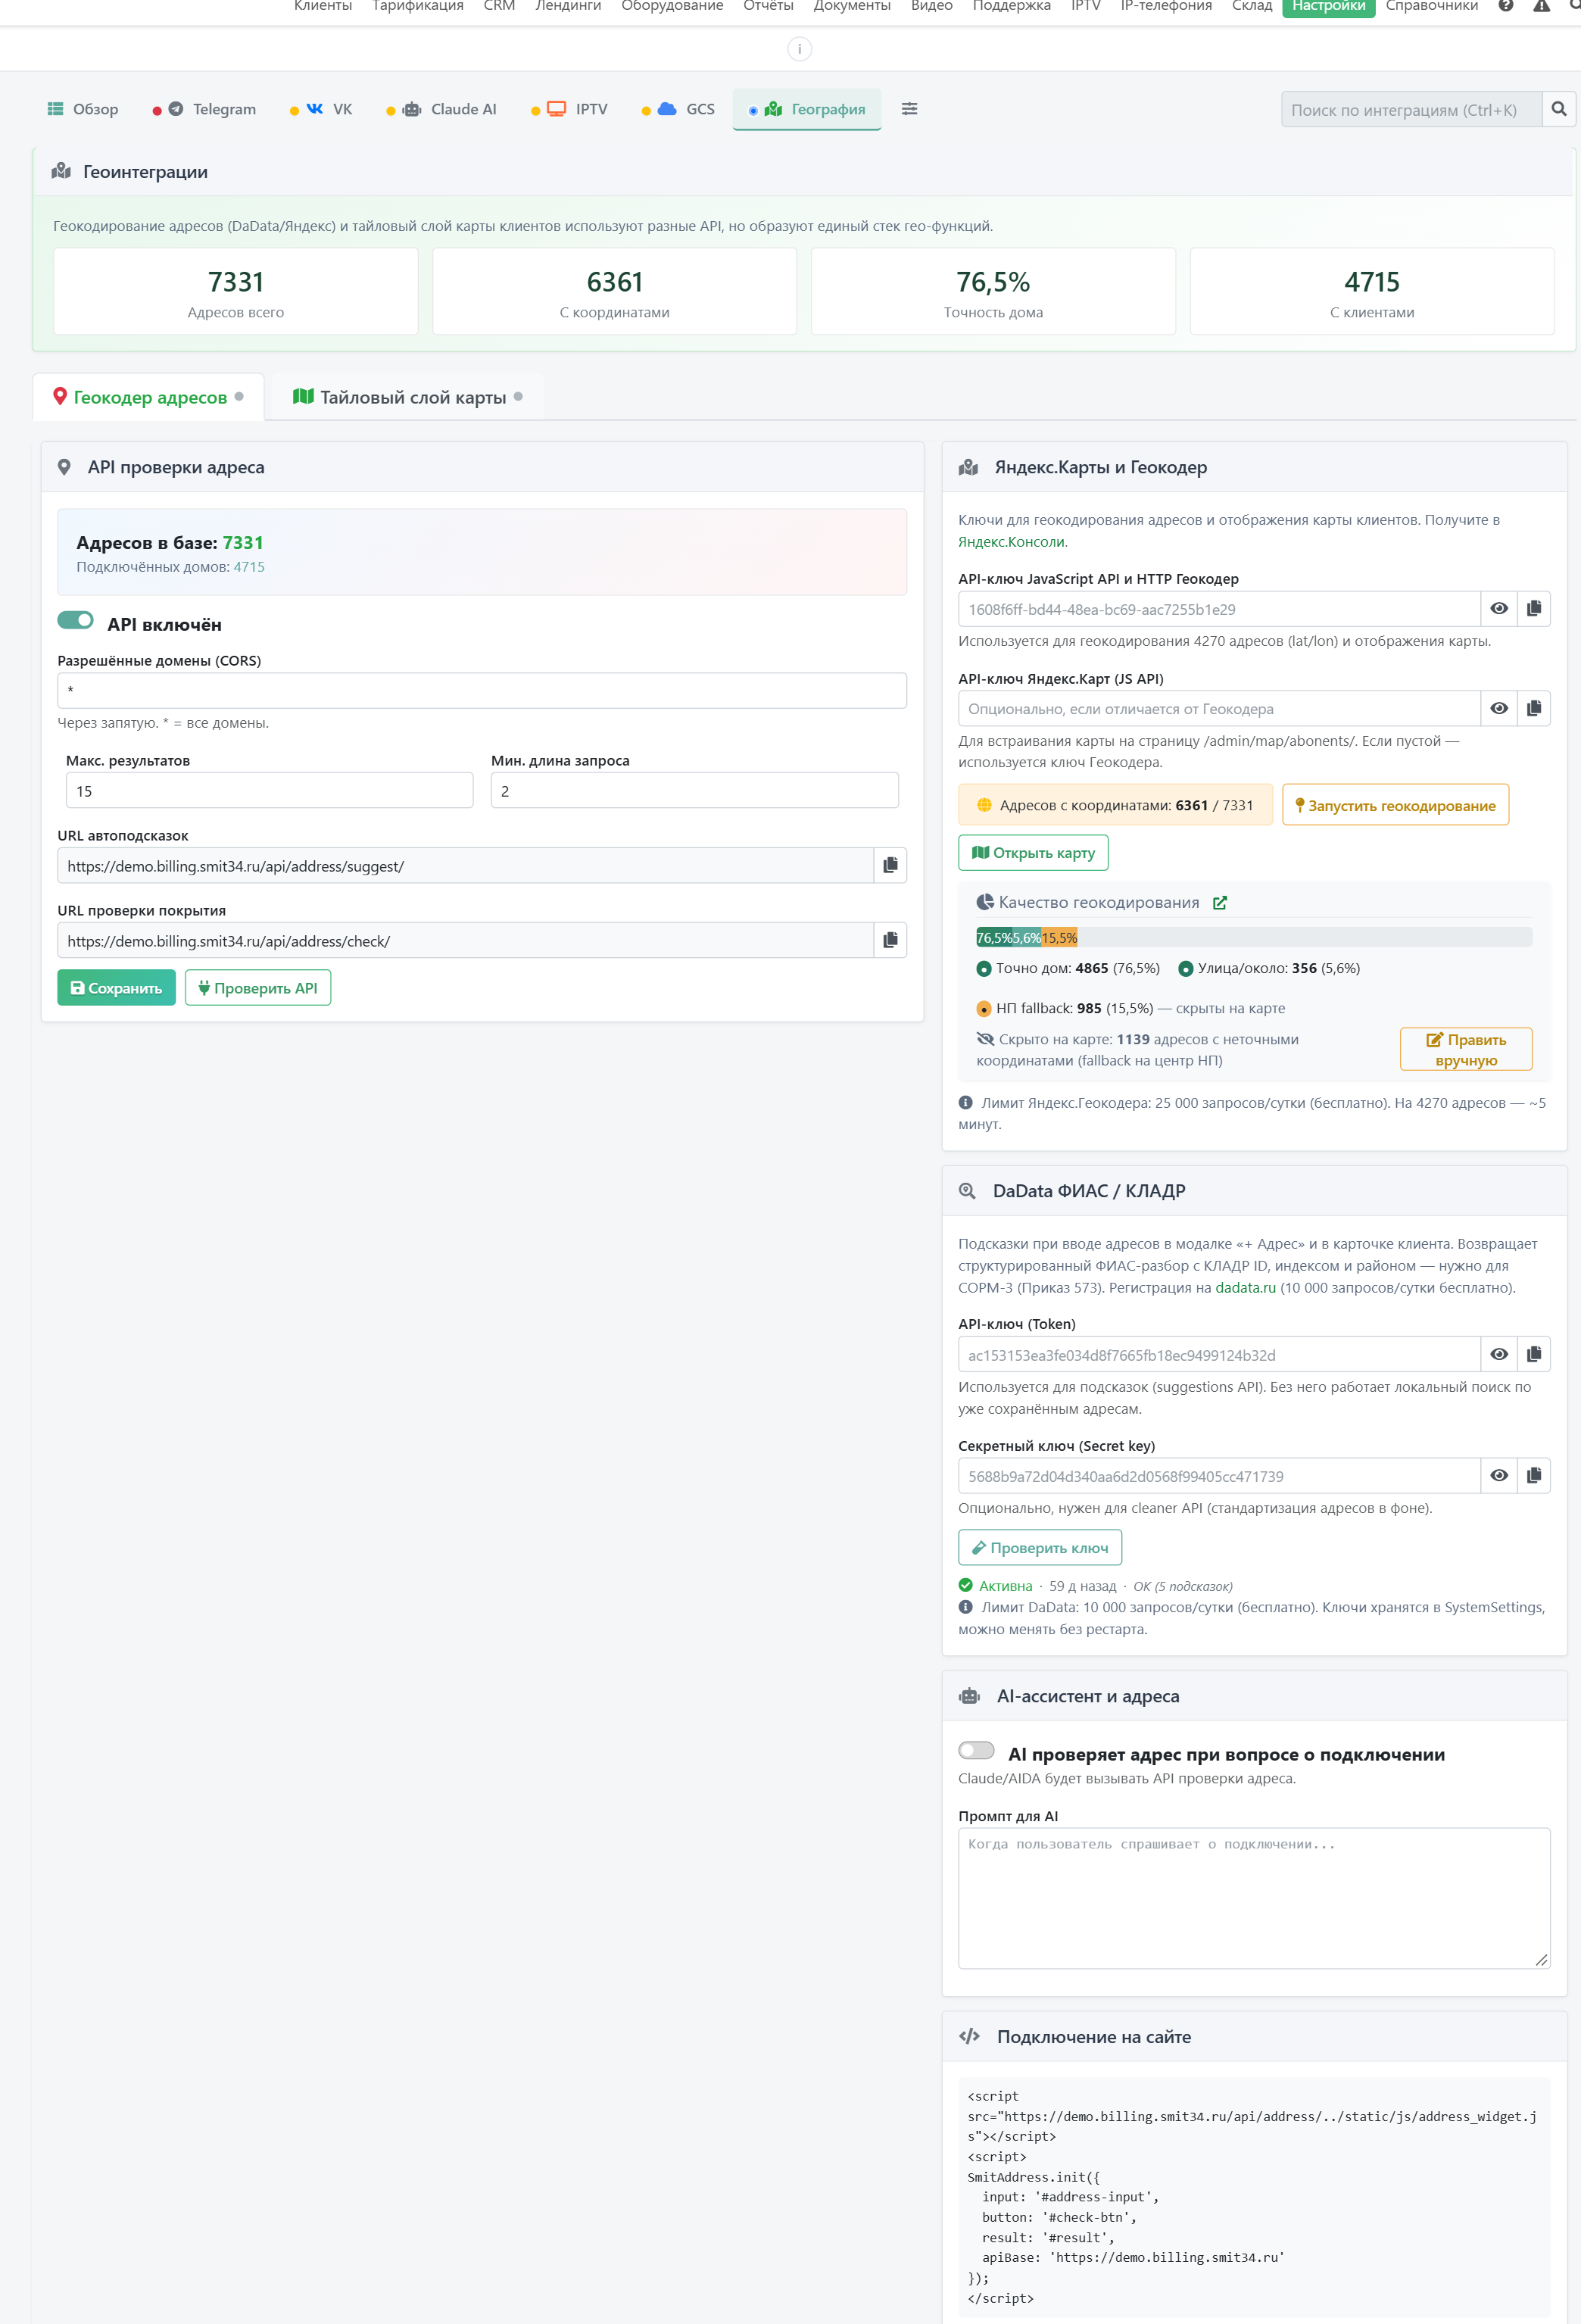This screenshot has width=1581, height=2324.
Task: Copy the DaData API-ключ Token
Action: pyautogui.click(x=1533, y=1354)
